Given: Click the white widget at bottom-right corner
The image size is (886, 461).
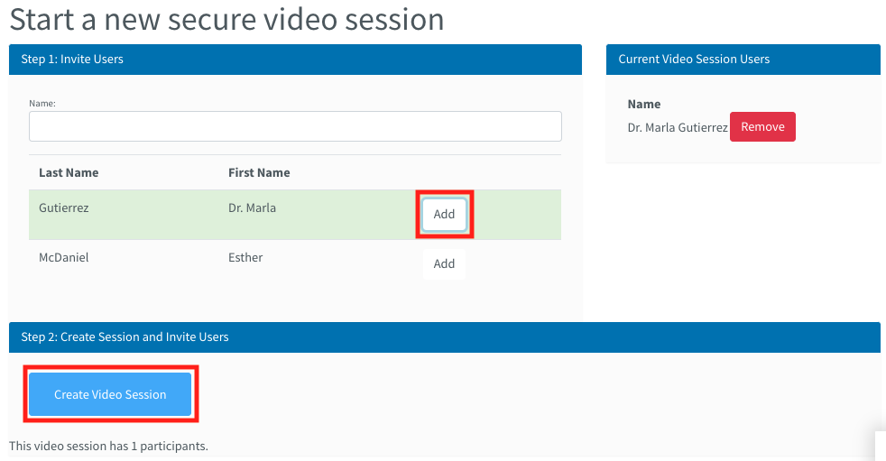Looking at the screenshot, I should (881, 446).
